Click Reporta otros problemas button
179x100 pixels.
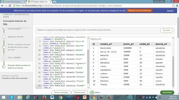tap(139, 11)
